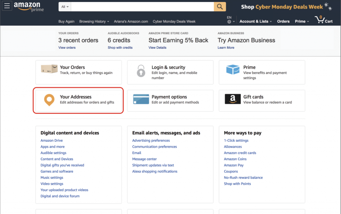The image size is (341, 214).
Task: Open Amazon Pay link
Action: tap(233, 165)
